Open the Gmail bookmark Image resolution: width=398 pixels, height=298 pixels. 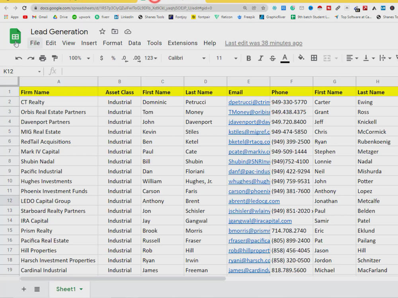point(39,17)
